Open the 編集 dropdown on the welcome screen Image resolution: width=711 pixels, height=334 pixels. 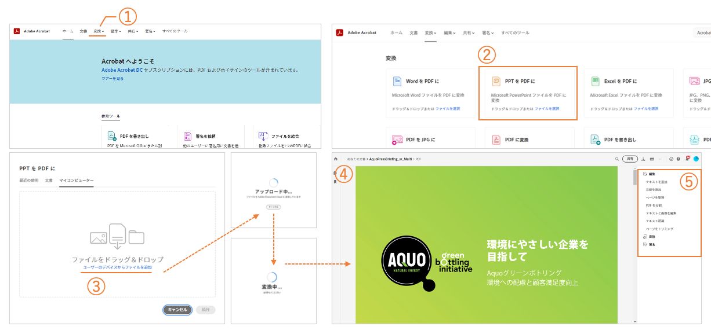[x=115, y=31]
